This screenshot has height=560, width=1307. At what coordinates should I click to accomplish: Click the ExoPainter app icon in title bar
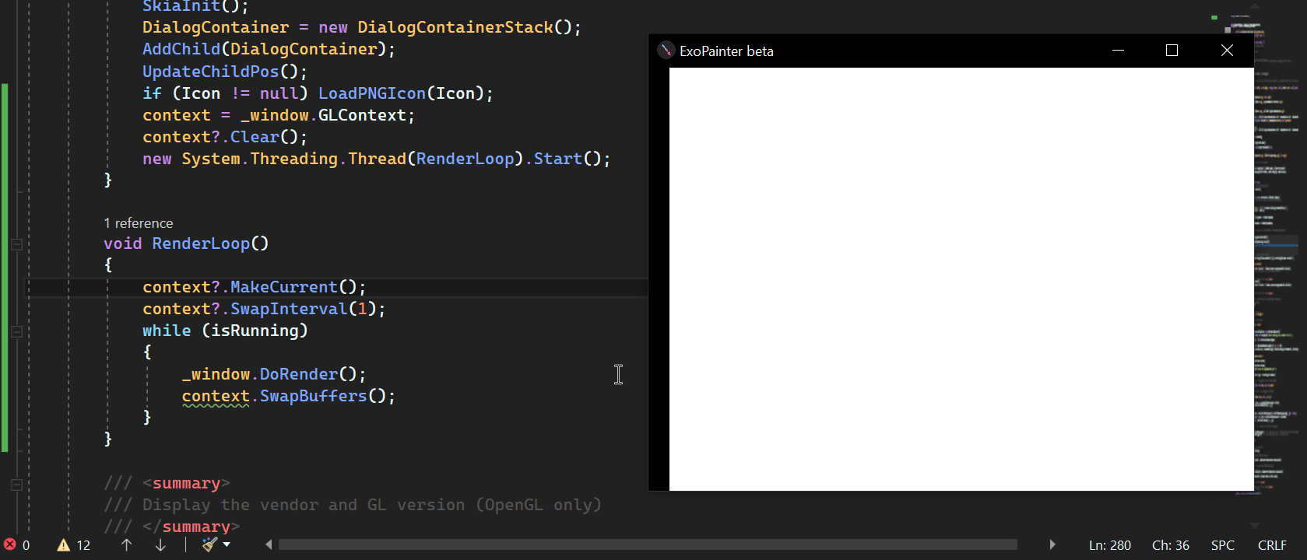coord(666,51)
